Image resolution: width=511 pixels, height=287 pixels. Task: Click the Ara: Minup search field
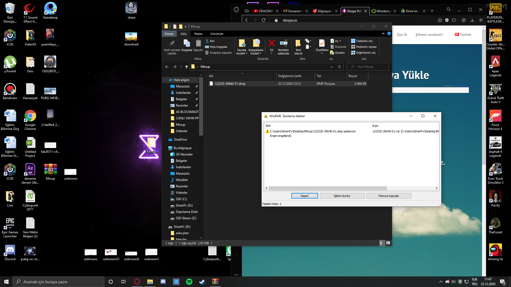point(368,67)
